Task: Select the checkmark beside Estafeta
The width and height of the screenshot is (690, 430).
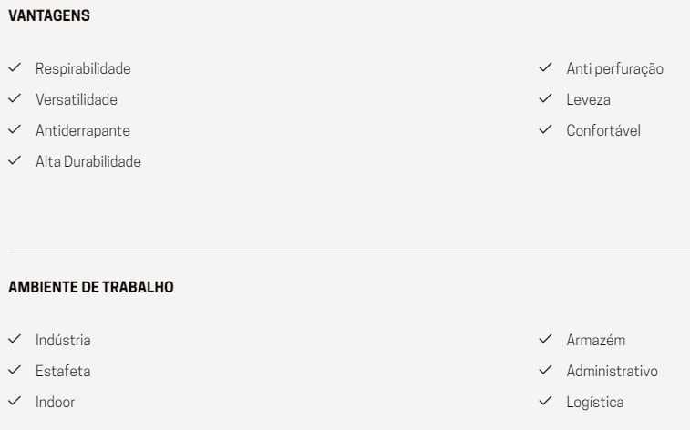Action: 15,370
